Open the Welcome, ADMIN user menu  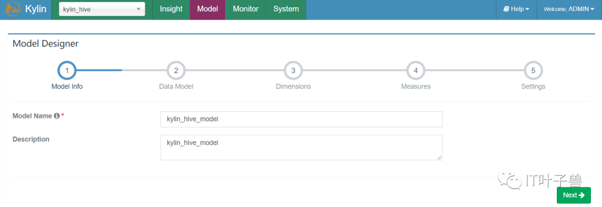569,9
